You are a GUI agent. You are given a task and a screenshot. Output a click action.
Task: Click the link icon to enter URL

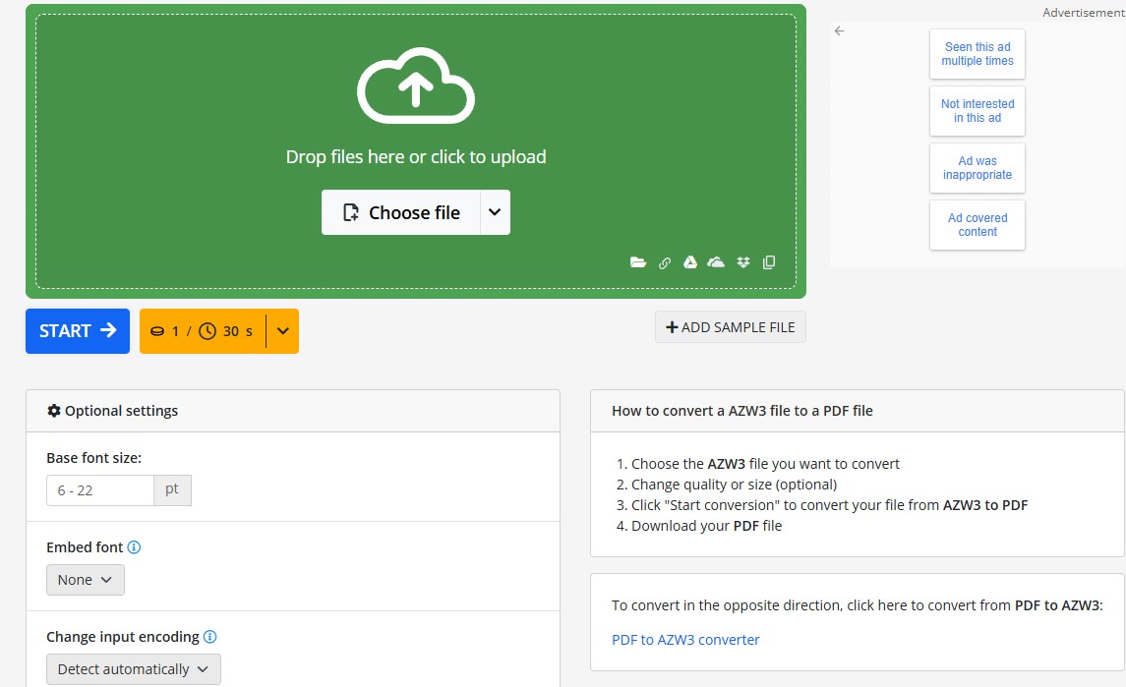pos(665,262)
